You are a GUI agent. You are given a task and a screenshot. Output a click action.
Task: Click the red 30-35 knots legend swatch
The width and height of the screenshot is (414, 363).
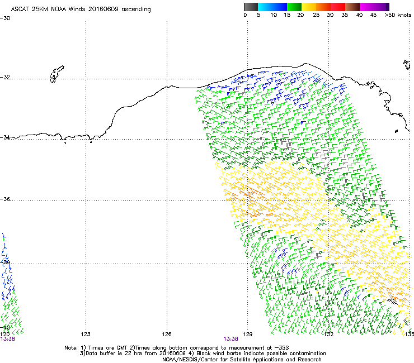(x=338, y=7)
